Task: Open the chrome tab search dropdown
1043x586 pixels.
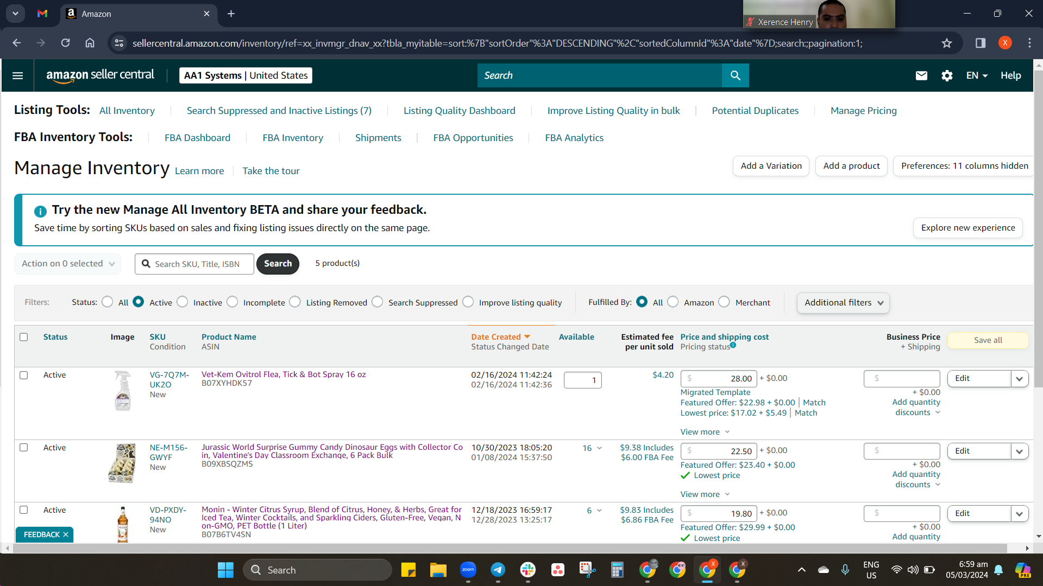Action: coord(15,14)
